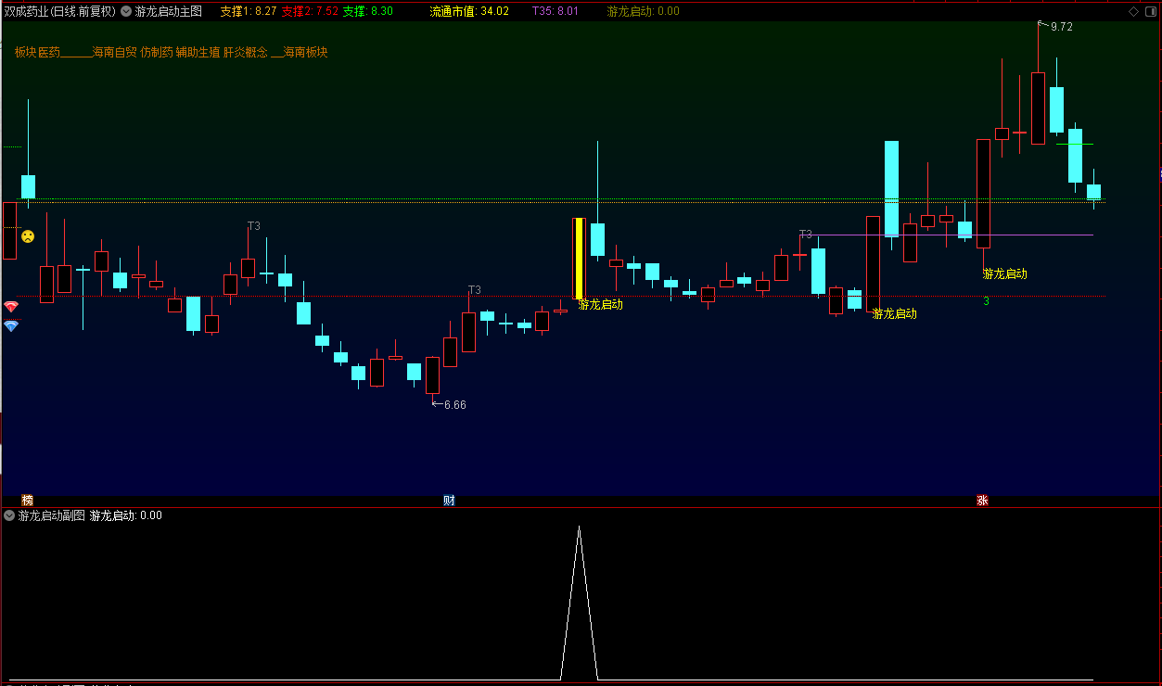Click the 游龙启动 label beside the red hollow candle
Screen dimensions: 1162x686
click(x=895, y=313)
